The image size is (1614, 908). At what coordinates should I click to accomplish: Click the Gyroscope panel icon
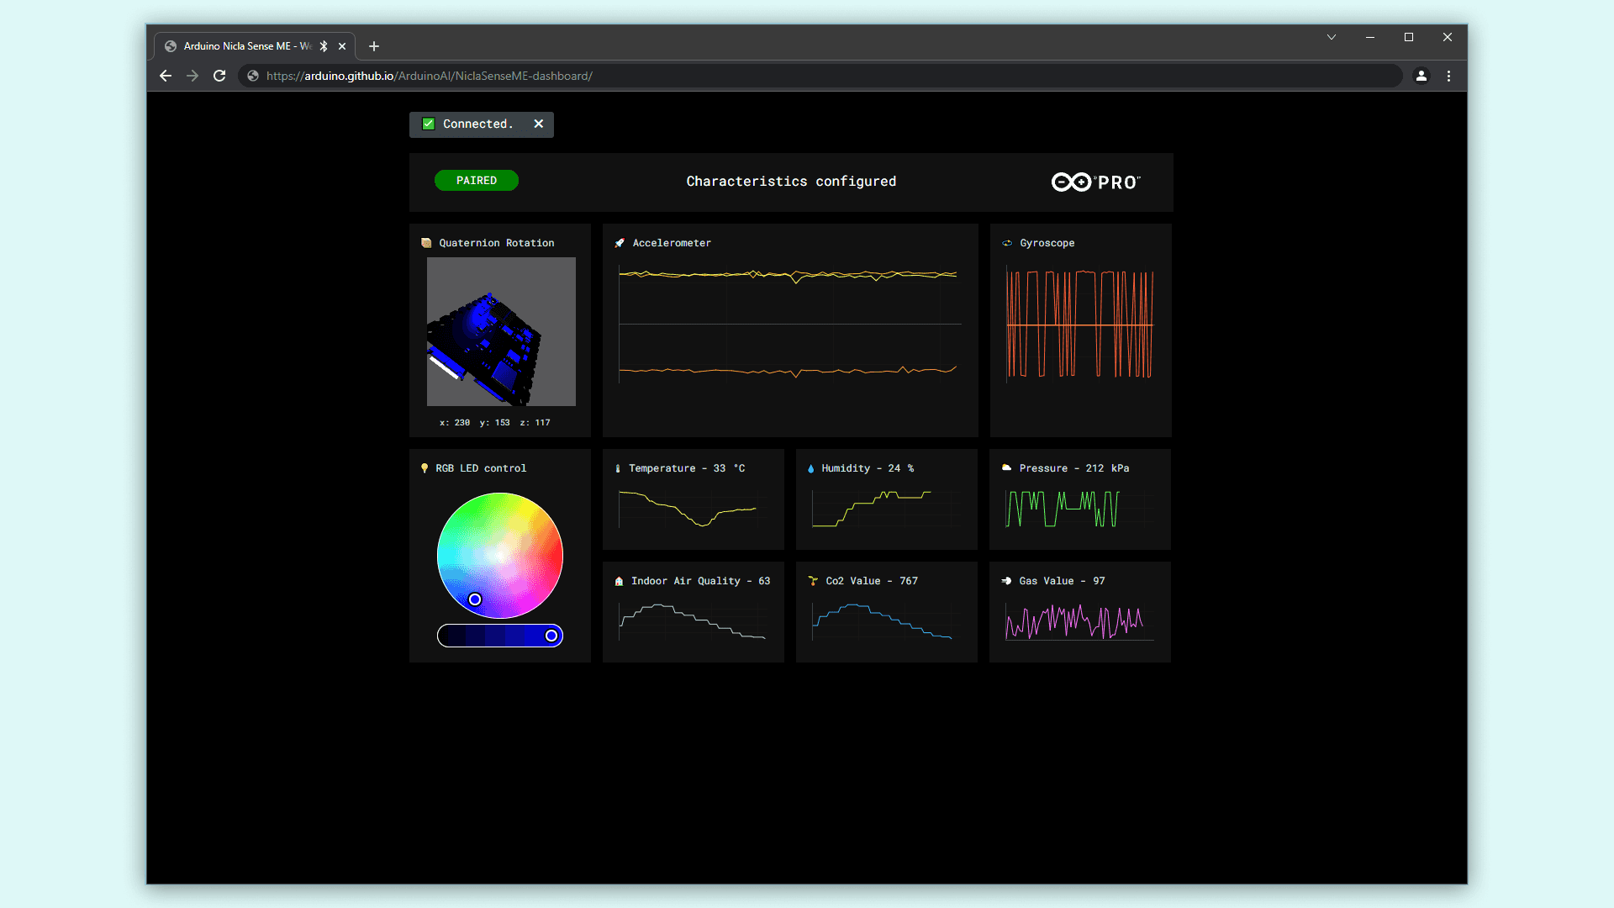[x=1007, y=243]
